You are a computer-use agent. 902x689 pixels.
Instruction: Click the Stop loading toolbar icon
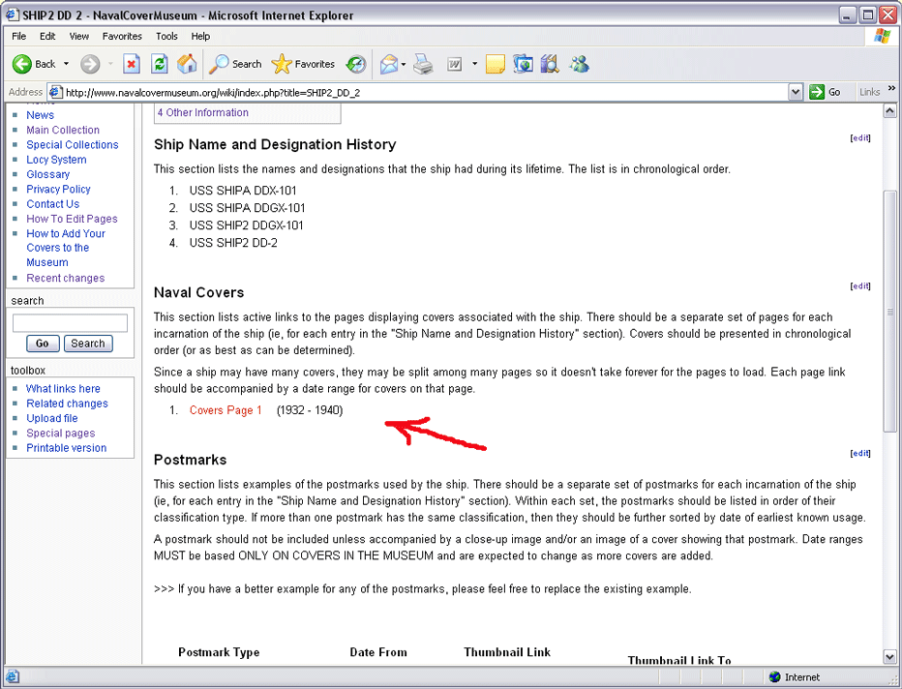click(132, 64)
